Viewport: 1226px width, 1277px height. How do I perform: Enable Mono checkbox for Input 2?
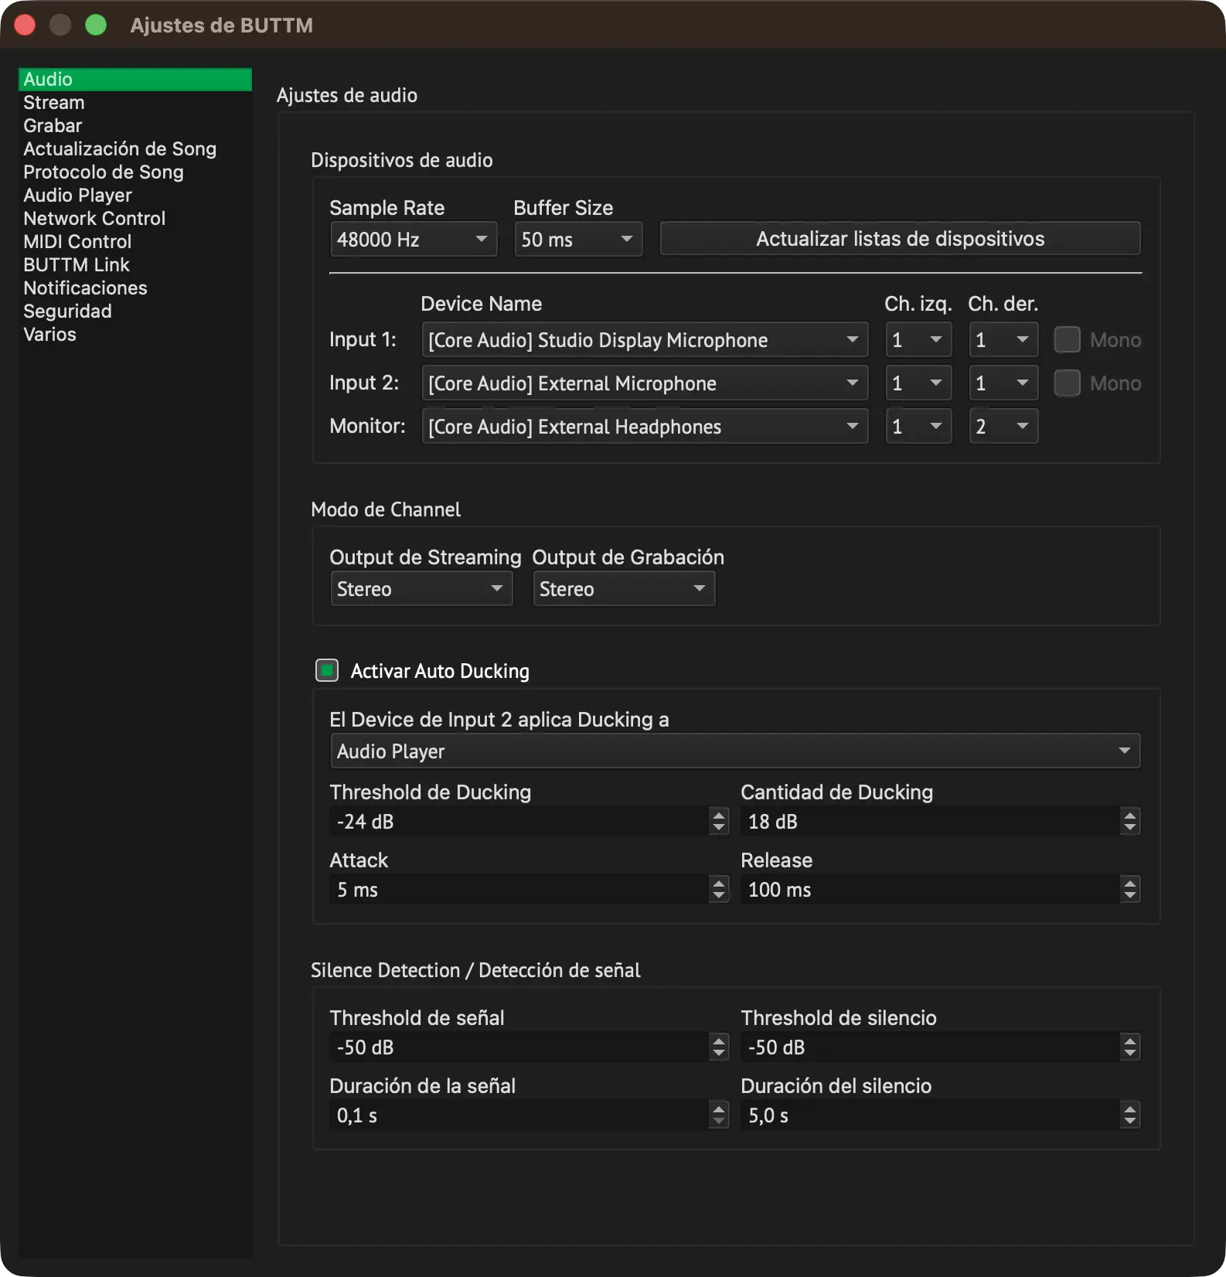[1067, 383]
